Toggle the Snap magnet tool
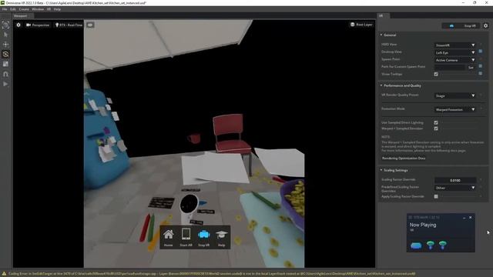The height and width of the screenshot is (277, 493). click(5, 74)
